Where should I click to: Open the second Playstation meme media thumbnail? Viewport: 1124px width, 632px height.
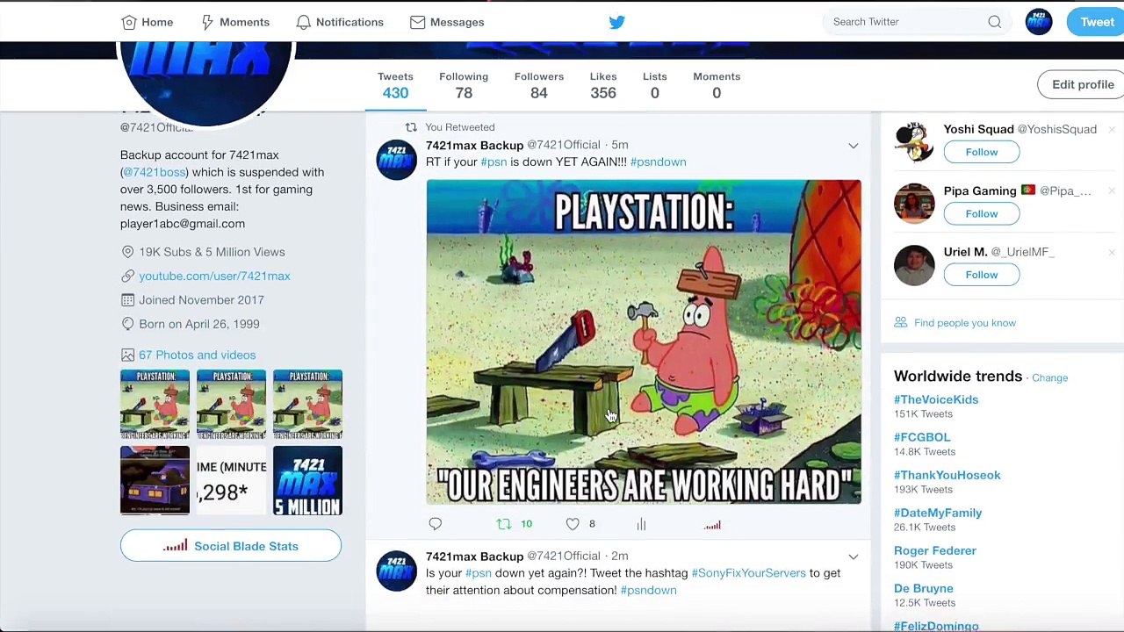click(x=231, y=404)
